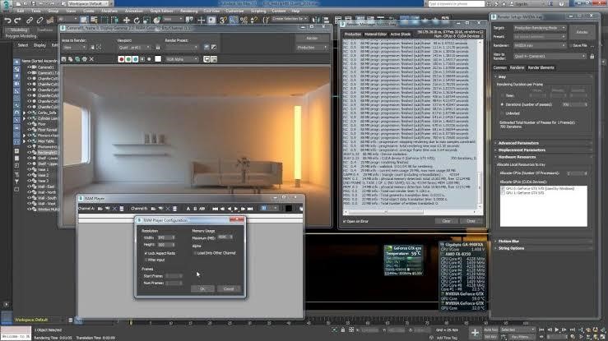Toggle the Angle Snap tool
608x341 pixels.
tap(234, 20)
